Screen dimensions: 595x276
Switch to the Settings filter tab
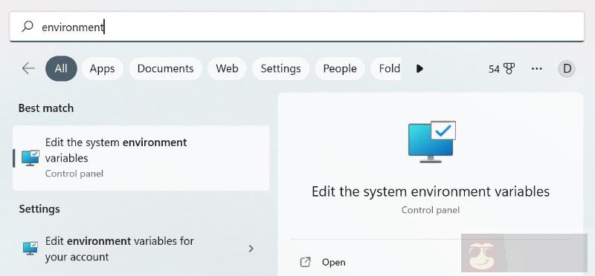[281, 68]
